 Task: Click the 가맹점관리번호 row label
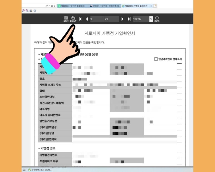(48, 155)
